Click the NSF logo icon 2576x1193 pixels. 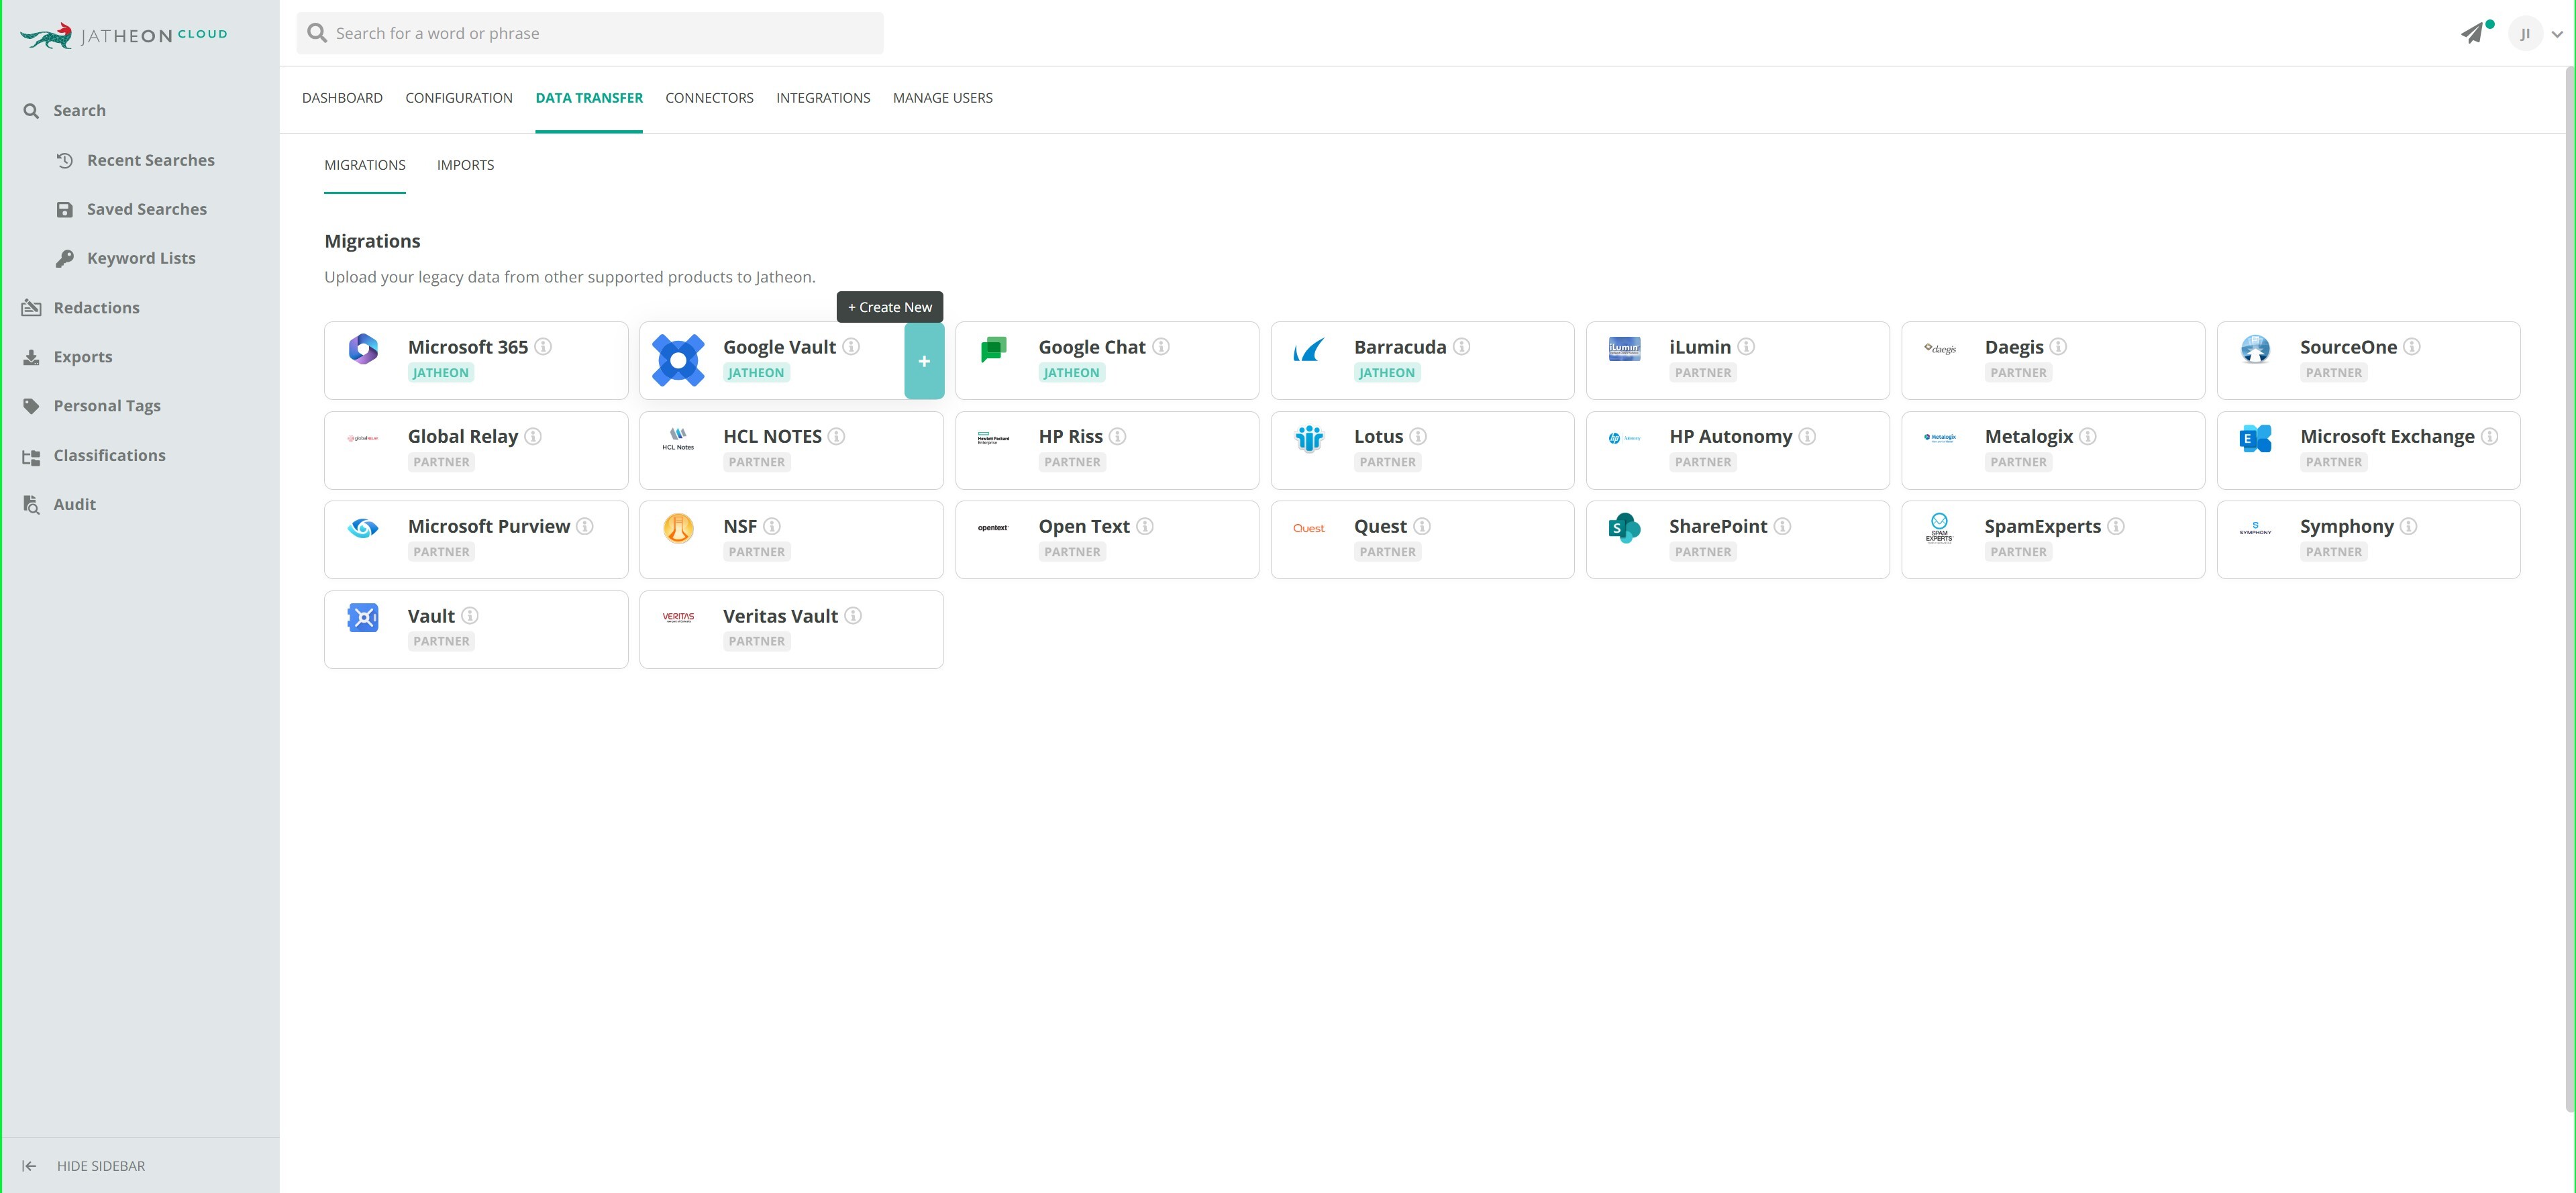point(678,528)
